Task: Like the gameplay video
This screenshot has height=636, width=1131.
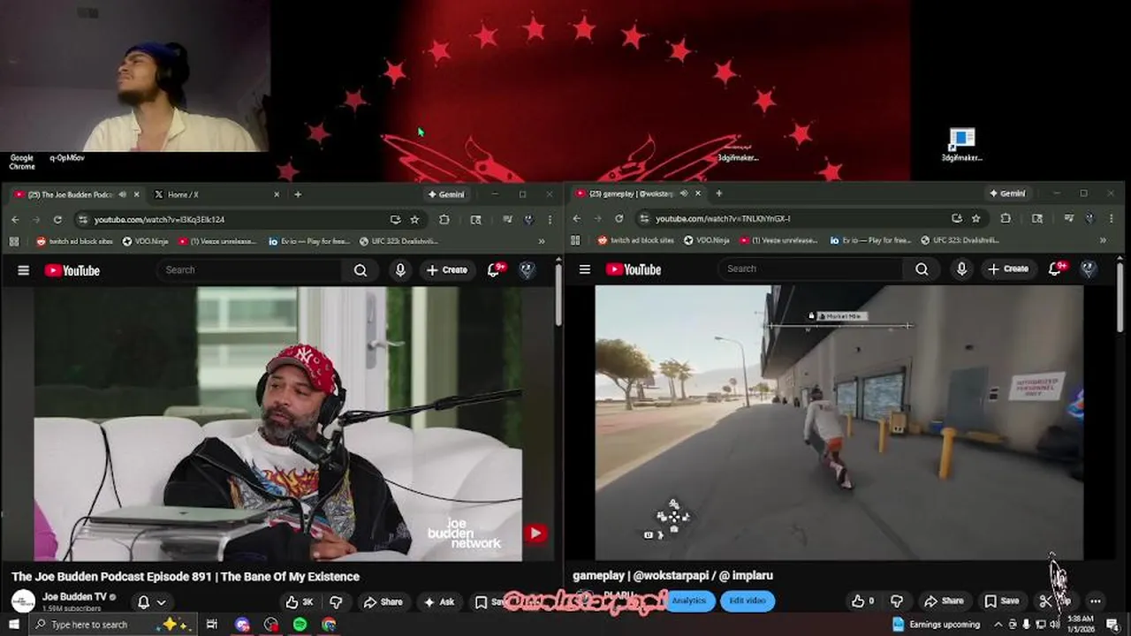Action: click(x=862, y=601)
